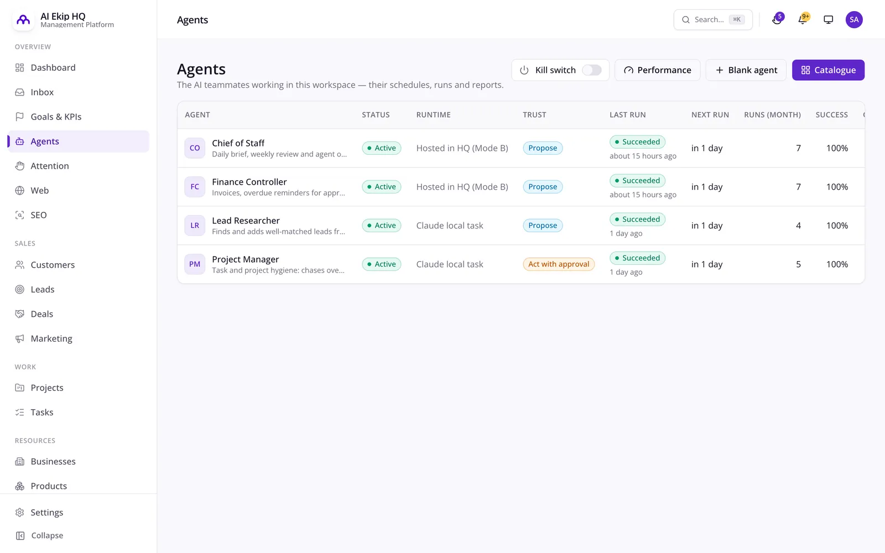Click the monitor display icon in header

pos(829,19)
